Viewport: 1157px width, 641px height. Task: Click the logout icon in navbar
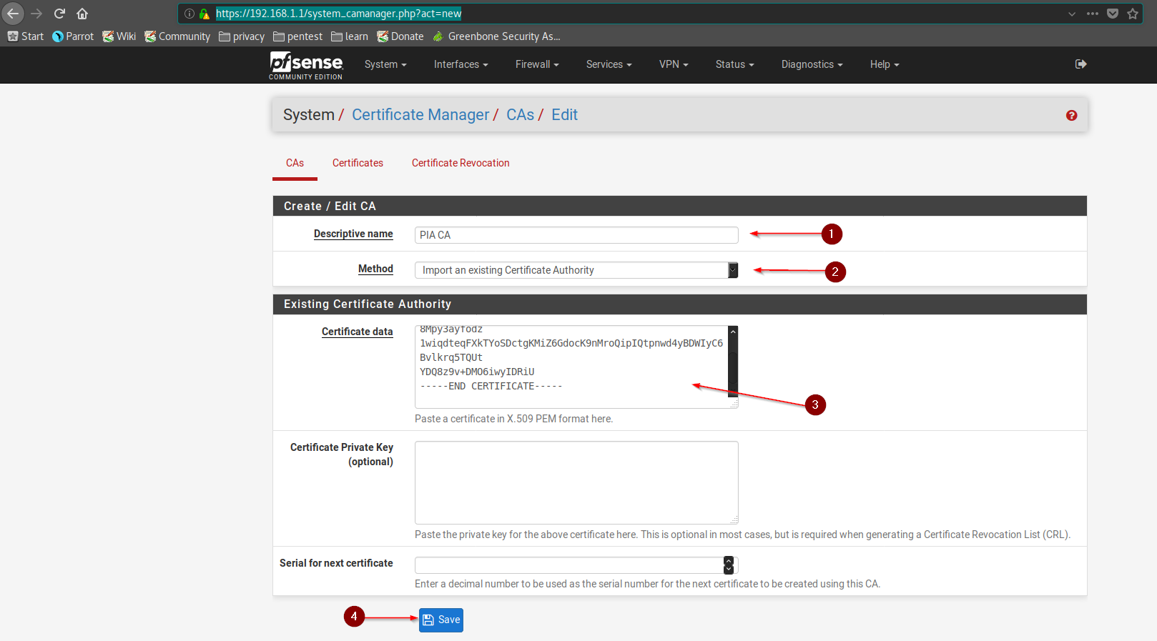pos(1080,64)
